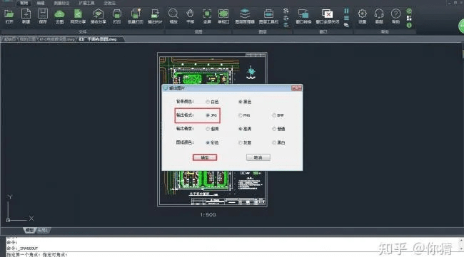Click the 1:500 scale text below drawing
The height and width of the screenshot is (257, 464).
208,215
